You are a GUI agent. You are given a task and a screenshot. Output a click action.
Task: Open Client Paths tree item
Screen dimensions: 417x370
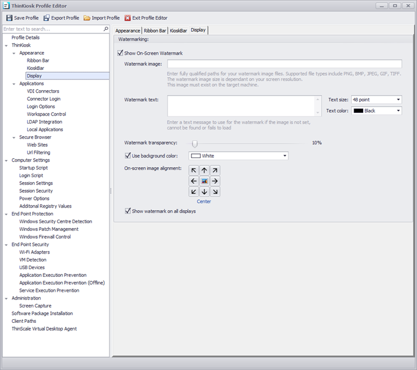[24, 321]
